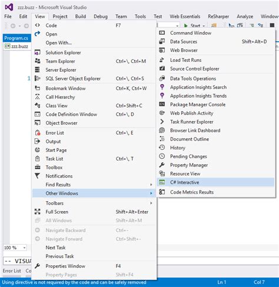The image size is (279, 287).
Task: Open the Start button dropdown arrow
Action: pos(204,26)
